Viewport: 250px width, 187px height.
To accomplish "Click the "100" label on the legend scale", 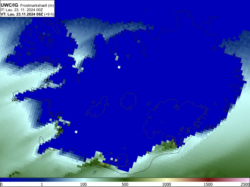I will point(84,184).
